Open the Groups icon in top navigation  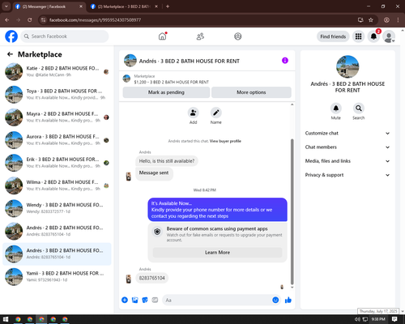click(x=238, y=36)
